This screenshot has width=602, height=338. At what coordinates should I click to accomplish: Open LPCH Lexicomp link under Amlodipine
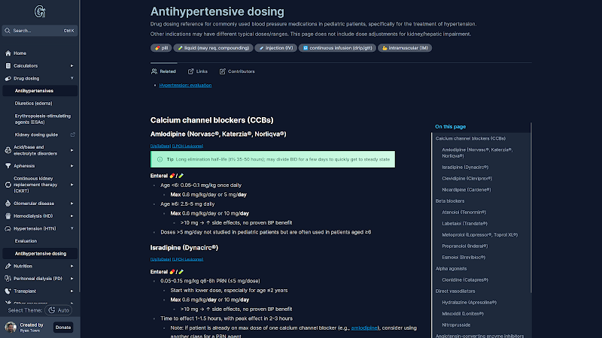tap(187, 146)
